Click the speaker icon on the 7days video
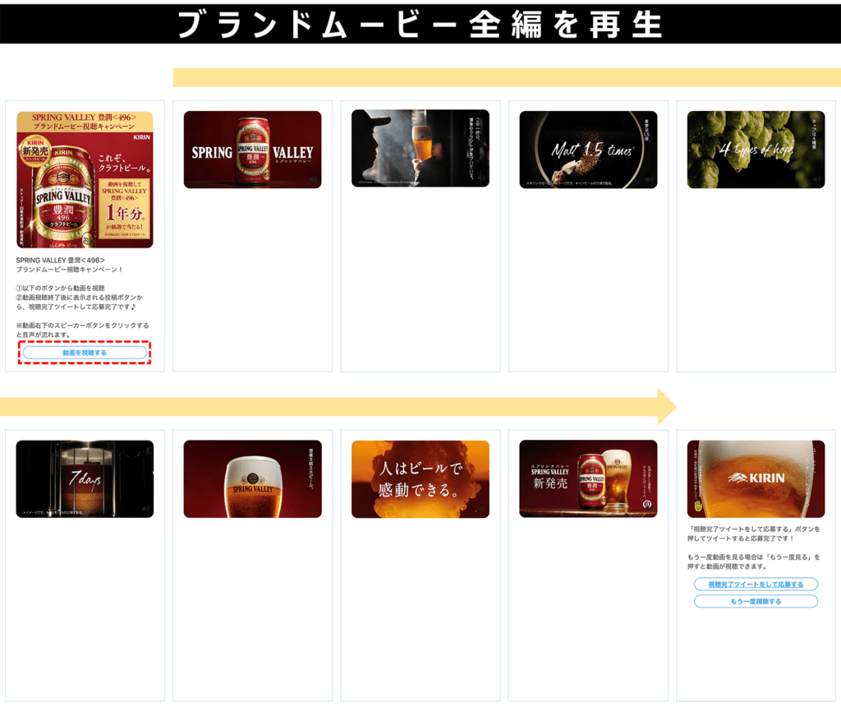841x721 pixels. pos(146,508)
